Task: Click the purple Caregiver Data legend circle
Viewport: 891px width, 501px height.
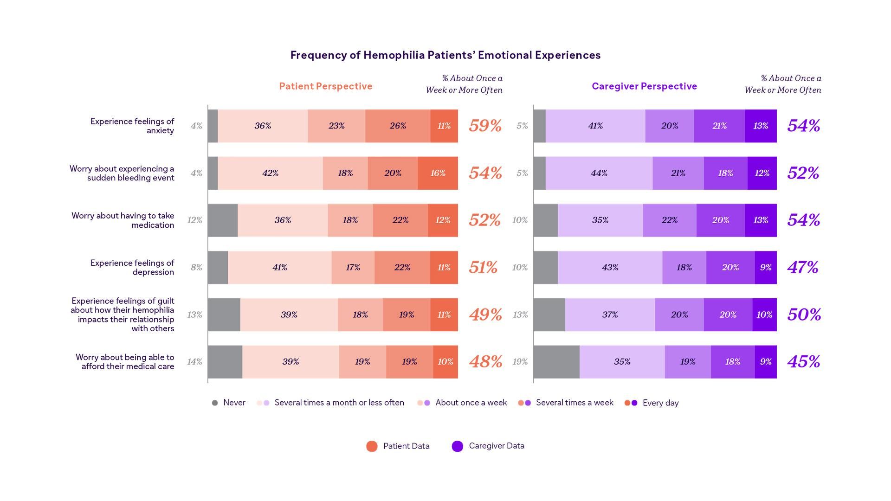Action: tap(458, 446)
